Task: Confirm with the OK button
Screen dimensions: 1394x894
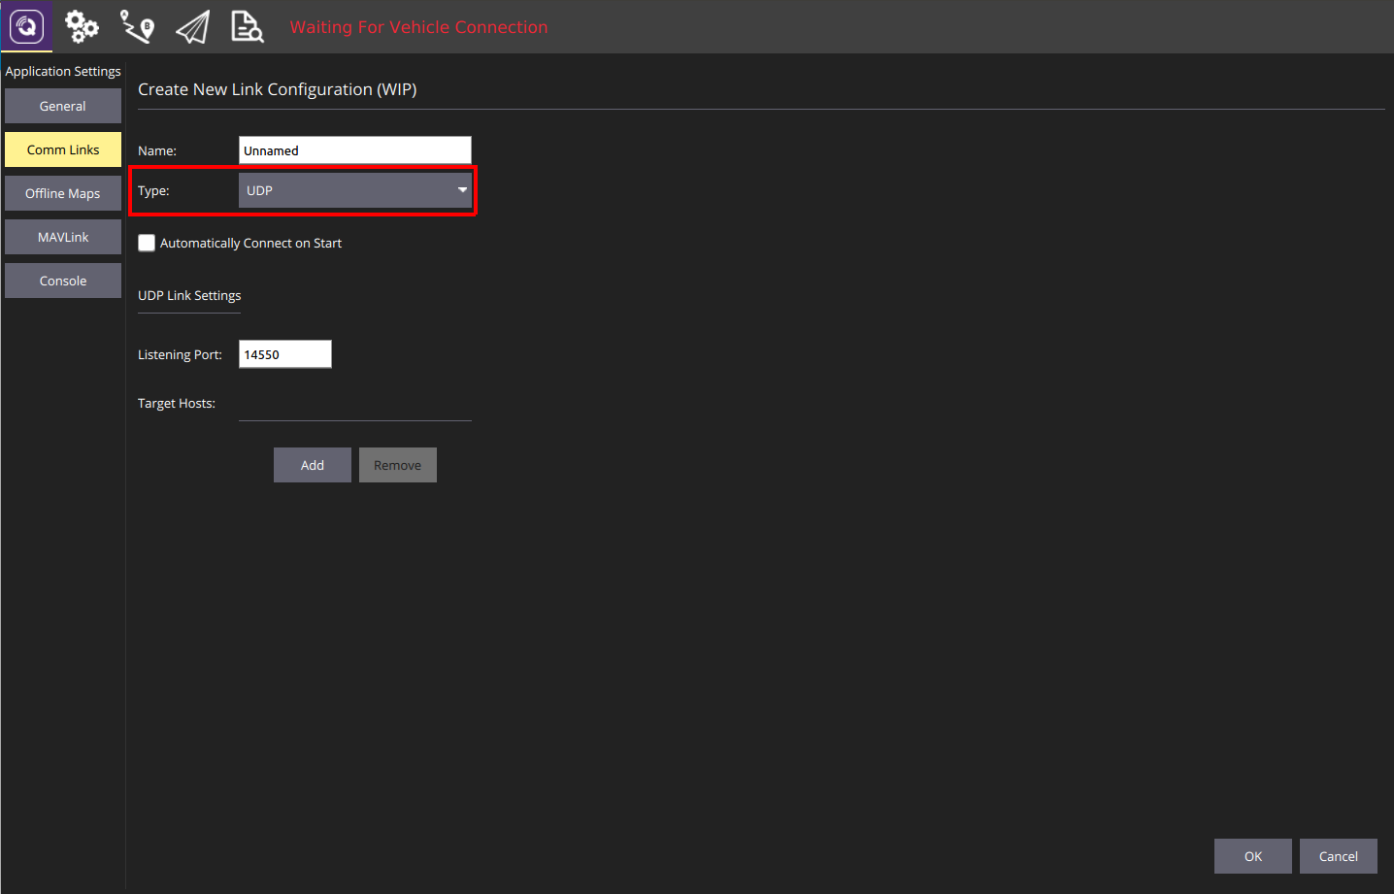Action: 1253,856
